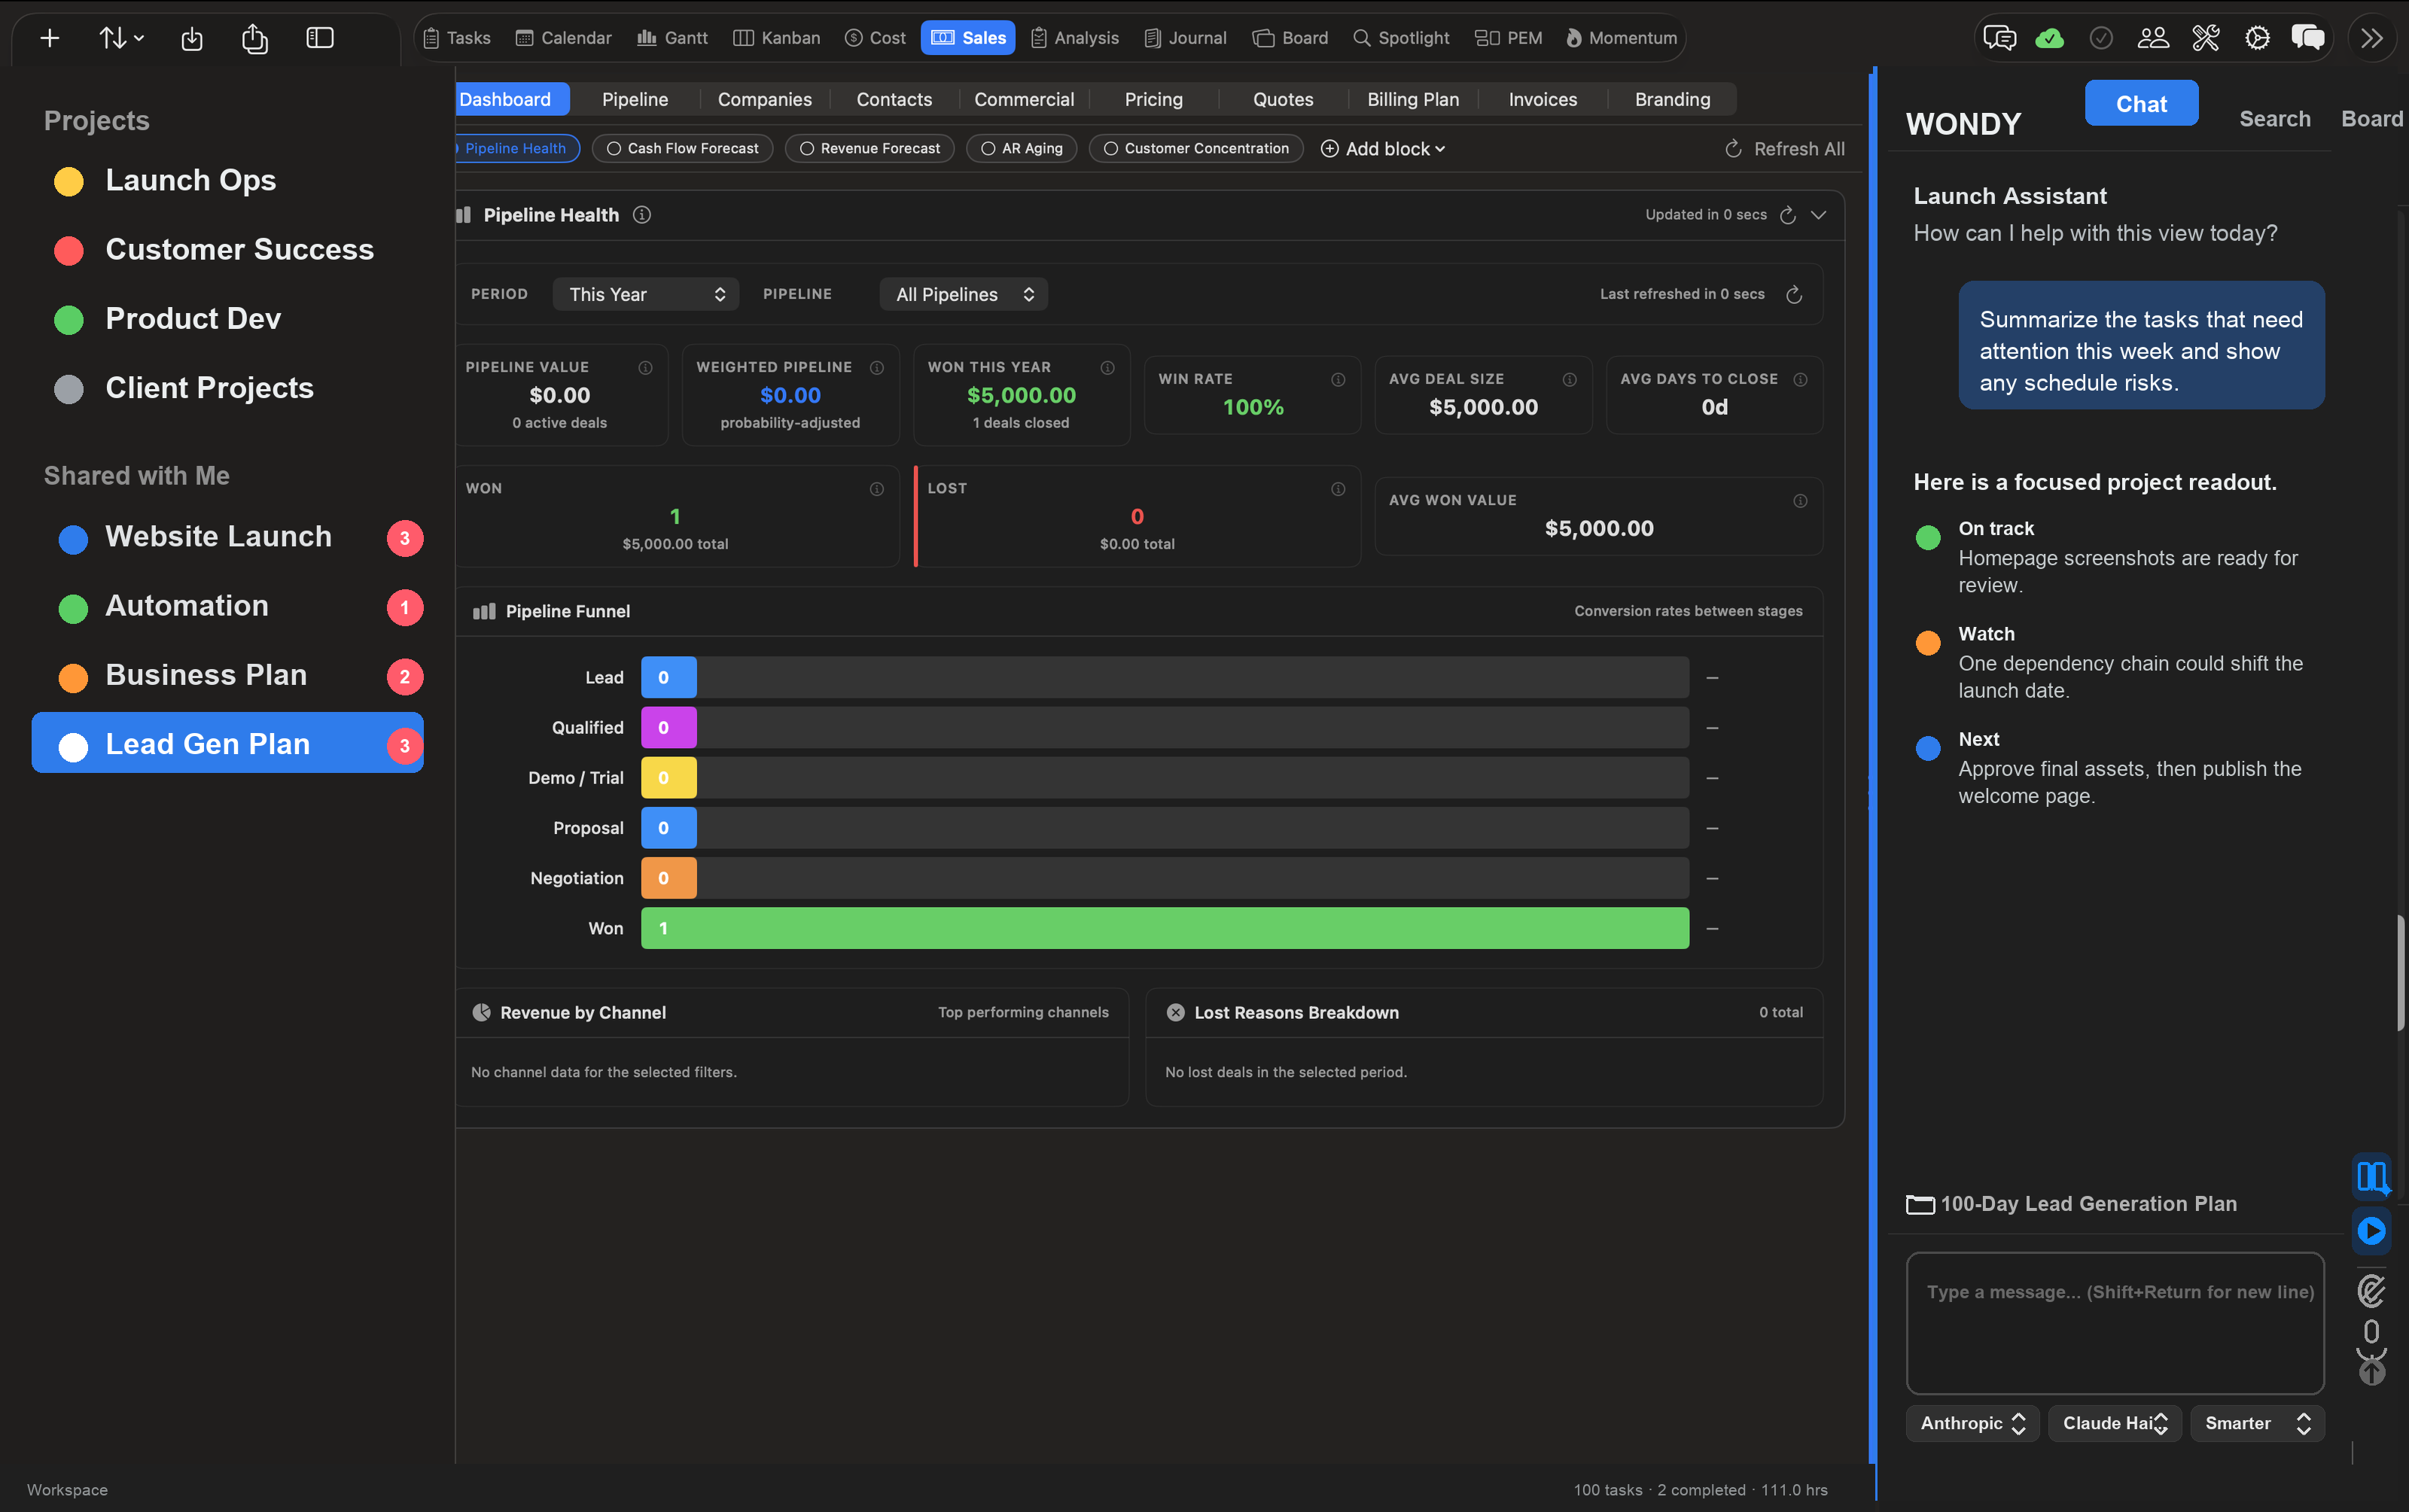Toggle AR Aging block chip
The width and height of the screenshot is (2409, 1512).
(x=1021, y=148)
